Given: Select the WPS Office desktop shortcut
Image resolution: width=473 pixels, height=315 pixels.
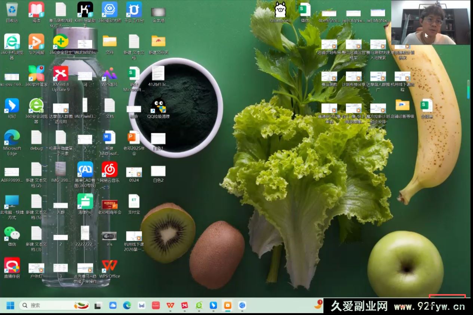Looking at the screenshot, I should (x=109, y=266).
